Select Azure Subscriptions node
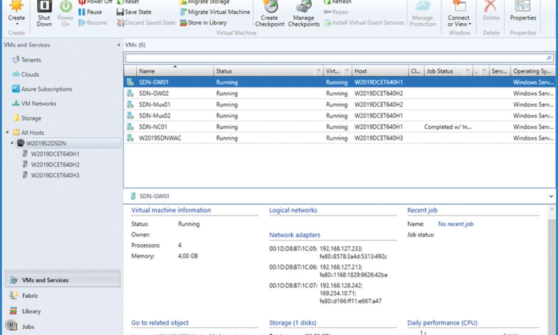558x335 pixels. pyautogui.click(x=47, y=89)
